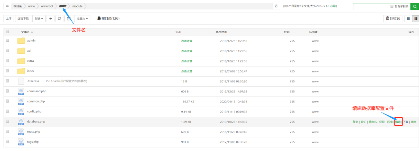Image resolution: width=419 pixels, height=151 pixels.
Task: Click the back arrow in the path bar
Action: coord(7,6)
